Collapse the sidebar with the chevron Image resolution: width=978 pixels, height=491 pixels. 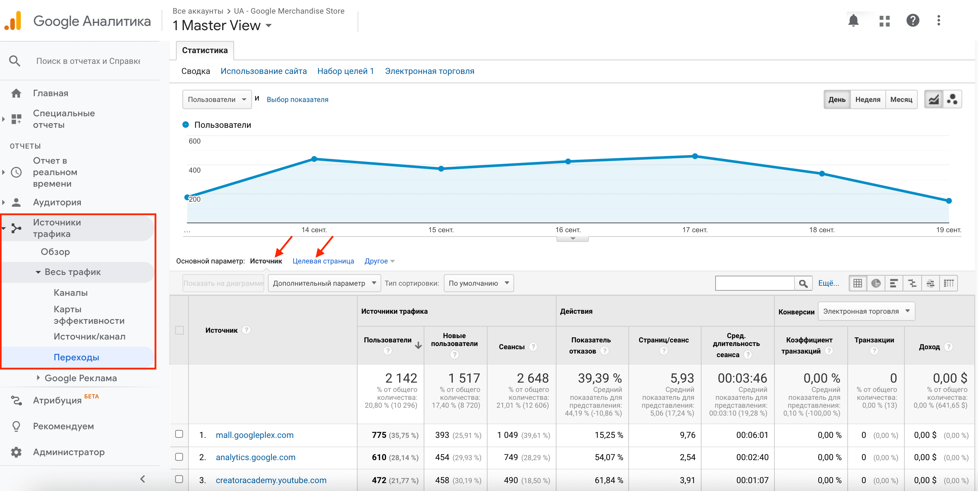click(x=143, y=479)
